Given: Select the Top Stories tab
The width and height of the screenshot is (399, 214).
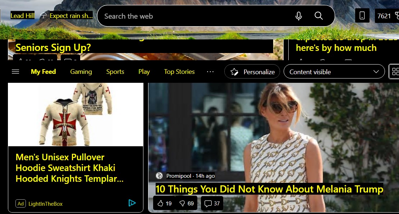Looking at the screenshot, I should click(179, 72).
